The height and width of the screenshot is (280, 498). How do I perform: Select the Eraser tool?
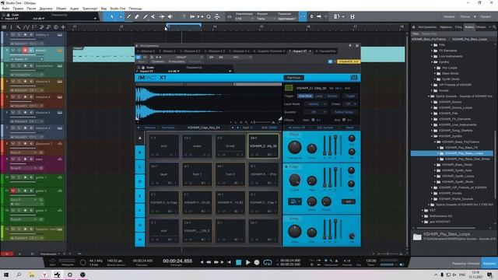pos(137,16)
